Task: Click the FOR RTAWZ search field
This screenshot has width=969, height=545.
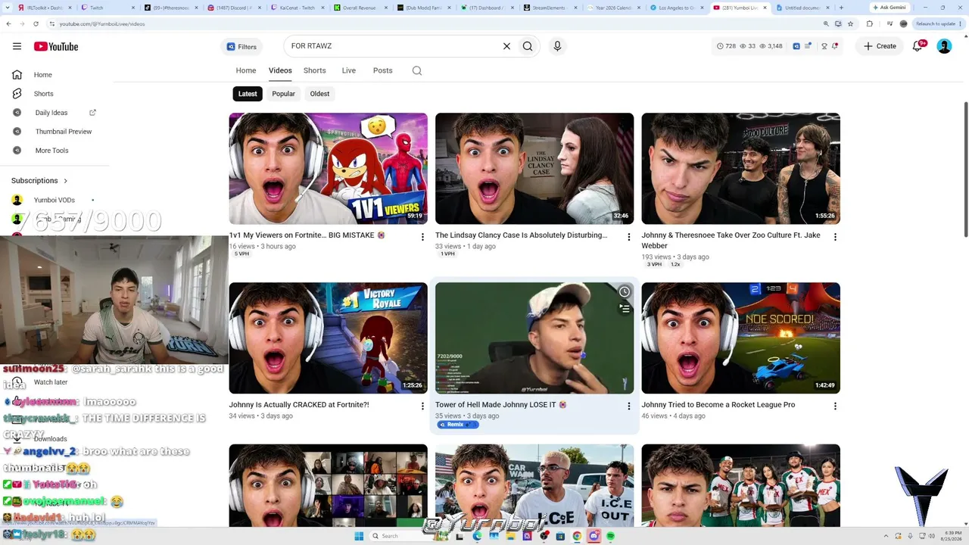Action: 392,46
